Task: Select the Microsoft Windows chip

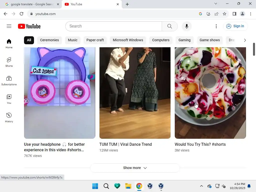Action: [128, 40]
